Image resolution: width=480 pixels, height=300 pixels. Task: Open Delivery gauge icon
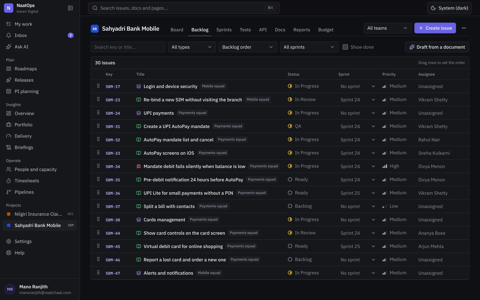pyautogui.click(x=9, y=136)
